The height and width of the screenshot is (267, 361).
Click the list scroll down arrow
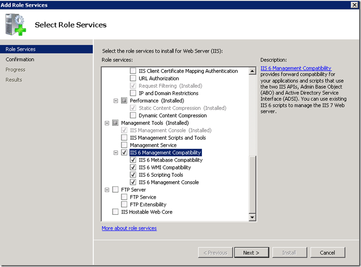(x=252, y=217)
